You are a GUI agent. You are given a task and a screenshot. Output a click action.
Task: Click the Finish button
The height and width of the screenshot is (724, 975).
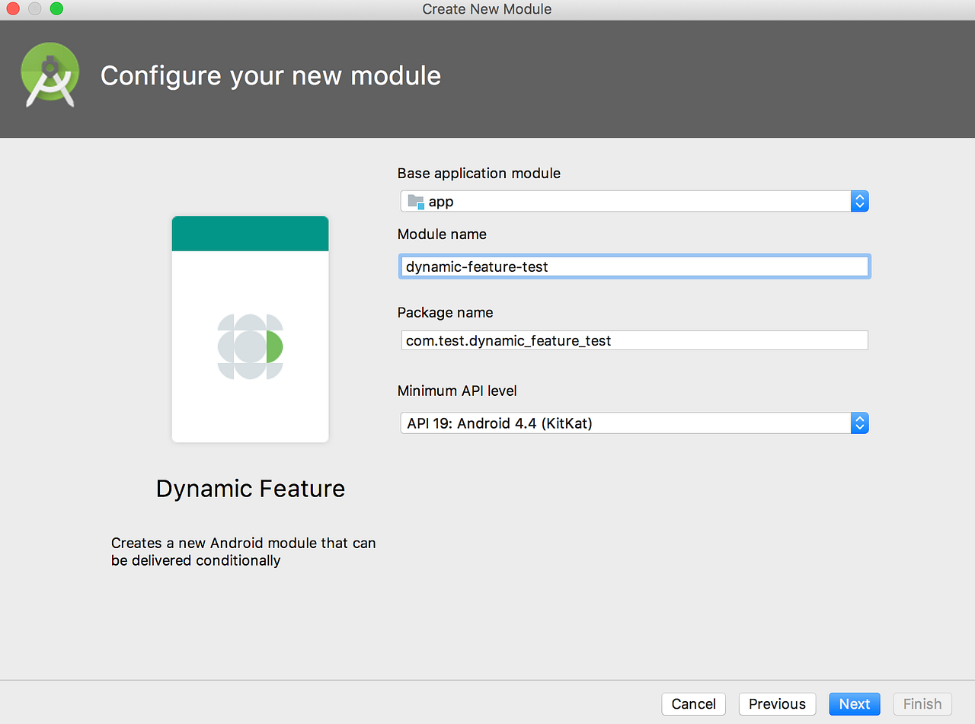(x=922, y=703)
